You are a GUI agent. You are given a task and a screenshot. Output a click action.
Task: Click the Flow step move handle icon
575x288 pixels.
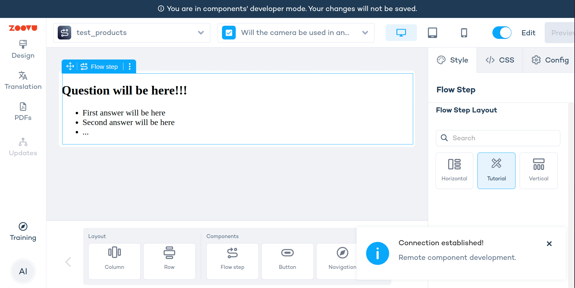coord(70,66)
